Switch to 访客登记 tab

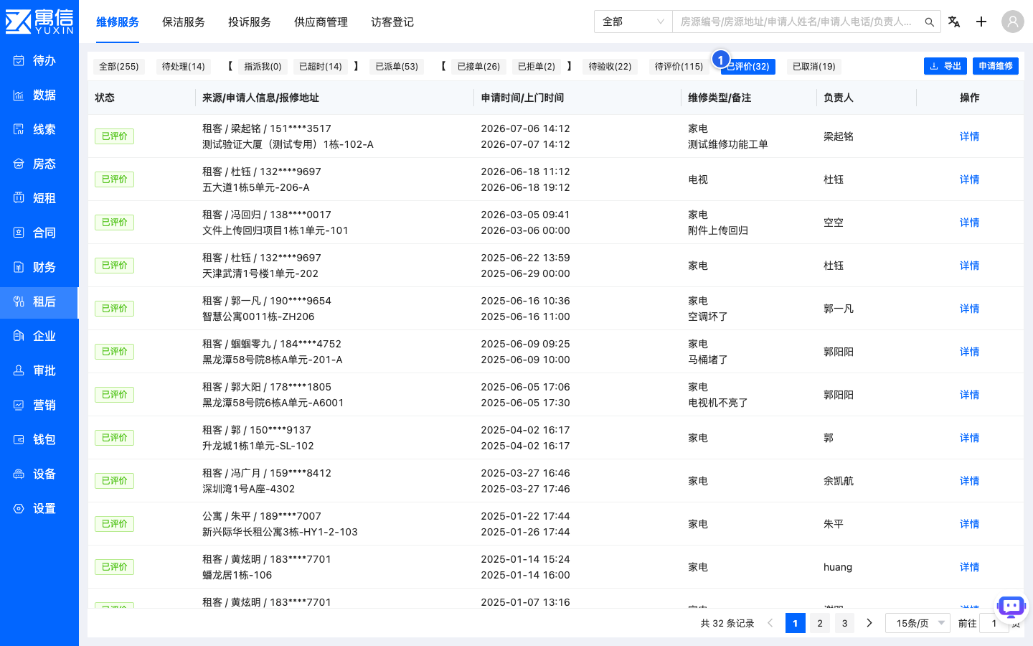point(392,22)
